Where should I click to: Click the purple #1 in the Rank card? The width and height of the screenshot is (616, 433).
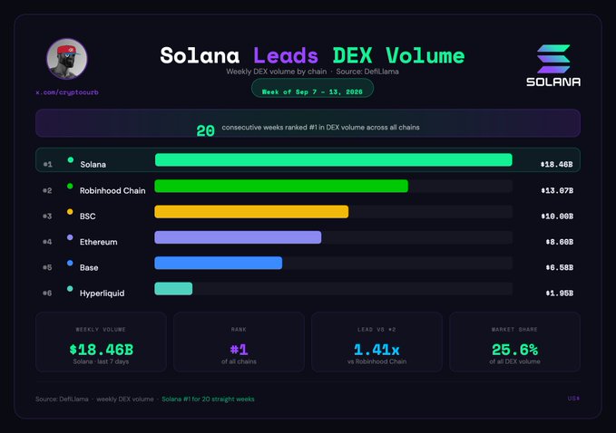(x=239, y=350)
